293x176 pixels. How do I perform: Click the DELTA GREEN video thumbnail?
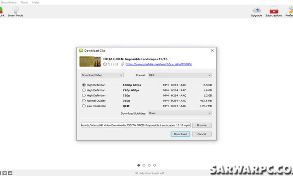click(90, 61)
